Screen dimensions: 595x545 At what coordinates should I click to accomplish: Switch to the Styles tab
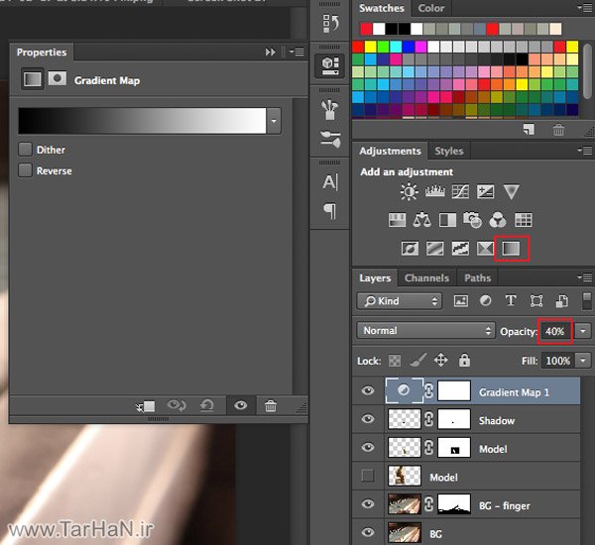click(x=449, y=151)
